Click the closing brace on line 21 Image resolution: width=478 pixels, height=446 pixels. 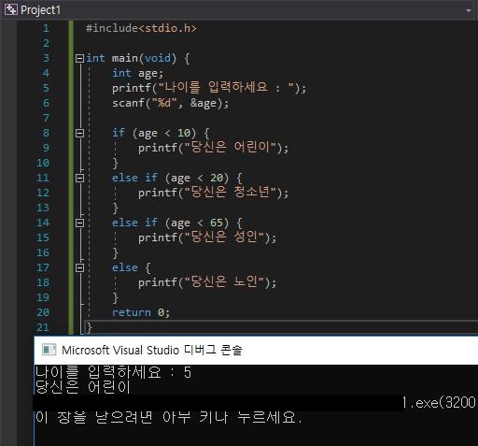(89, 327)
